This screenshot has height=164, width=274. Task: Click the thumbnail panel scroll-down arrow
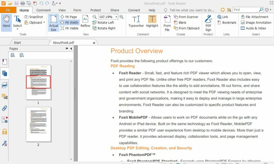[x=71, y=159]
